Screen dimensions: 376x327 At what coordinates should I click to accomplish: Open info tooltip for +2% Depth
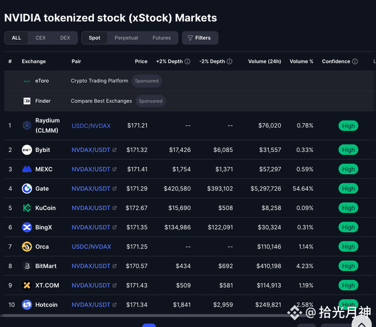click(x=187, y=61)
